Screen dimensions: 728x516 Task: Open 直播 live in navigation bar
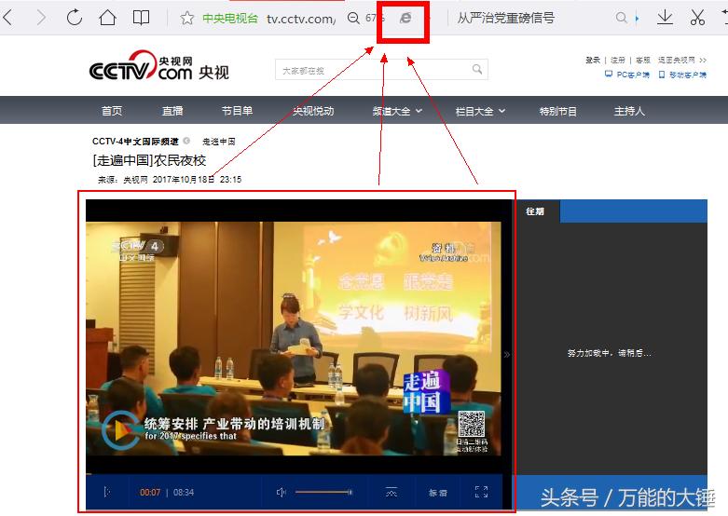click(x=172, y=111)
